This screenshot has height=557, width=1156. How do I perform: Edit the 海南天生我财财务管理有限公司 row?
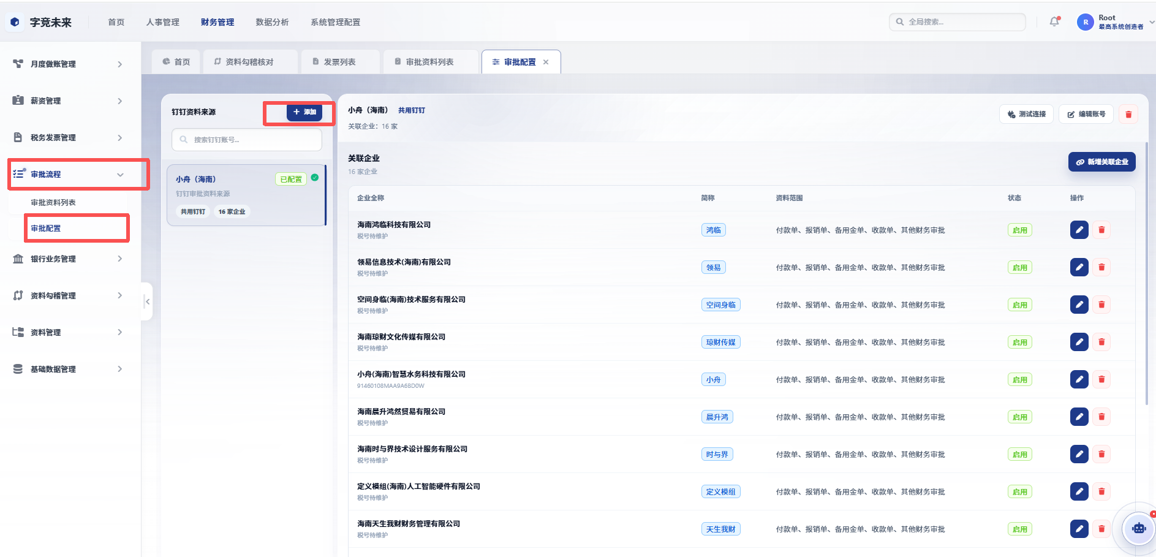pos(1079,529)
